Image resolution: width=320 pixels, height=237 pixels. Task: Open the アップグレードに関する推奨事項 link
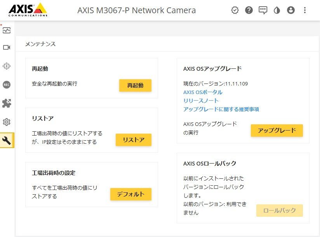coord(221,110)
